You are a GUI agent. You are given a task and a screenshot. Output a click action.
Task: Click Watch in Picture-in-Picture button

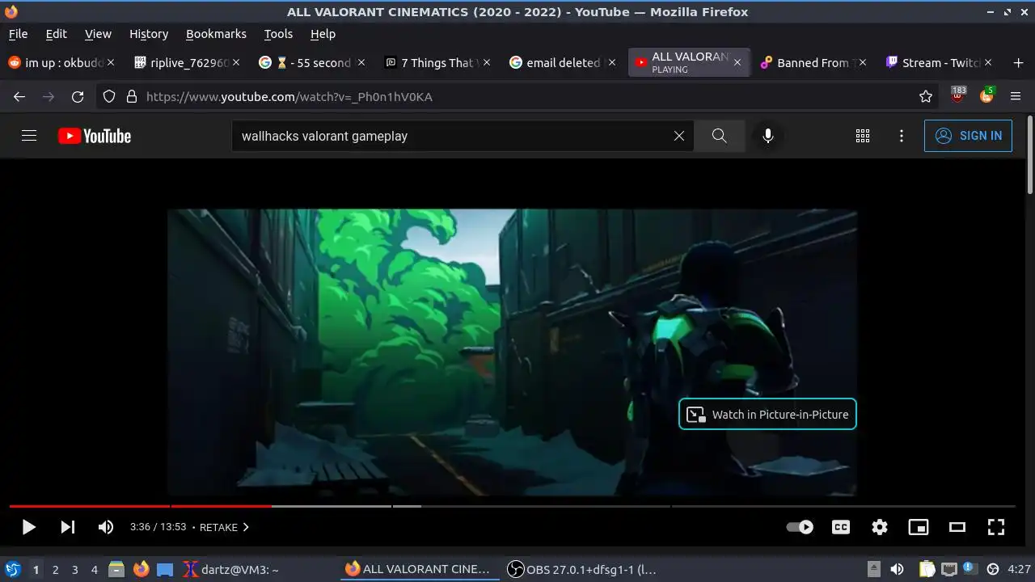coord(767,414)
